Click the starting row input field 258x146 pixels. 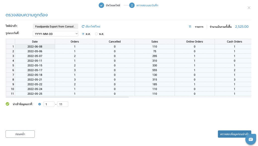point(49,104)
